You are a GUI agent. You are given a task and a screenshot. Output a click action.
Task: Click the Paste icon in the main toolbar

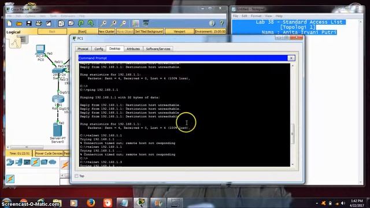coord(71,23)
